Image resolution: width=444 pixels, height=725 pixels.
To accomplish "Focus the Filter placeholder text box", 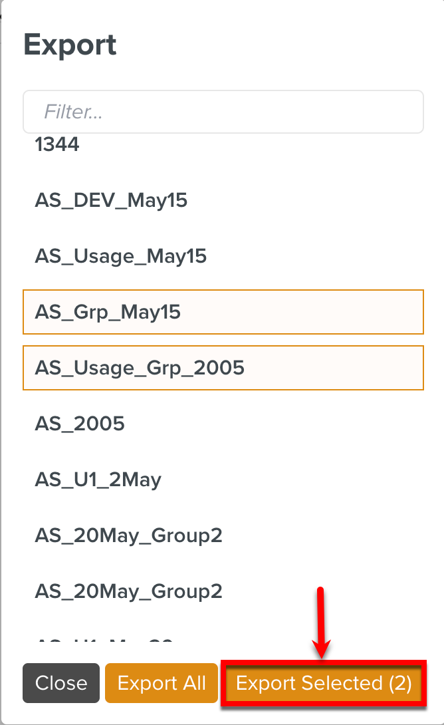I will point(223,112).
